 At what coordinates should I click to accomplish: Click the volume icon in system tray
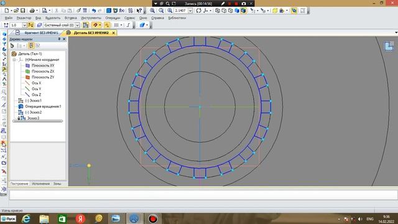point(360,219)
